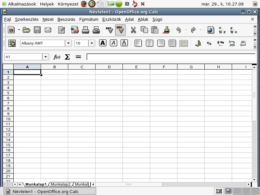
Task: Open the font name dropdown
Action: coord(68,43)
